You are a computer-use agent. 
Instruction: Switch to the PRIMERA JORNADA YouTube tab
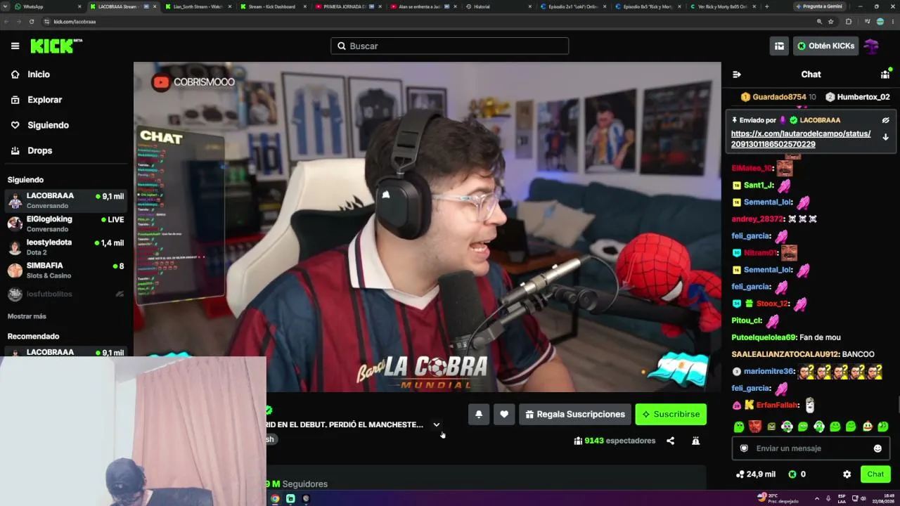click(x=348, y=6)
